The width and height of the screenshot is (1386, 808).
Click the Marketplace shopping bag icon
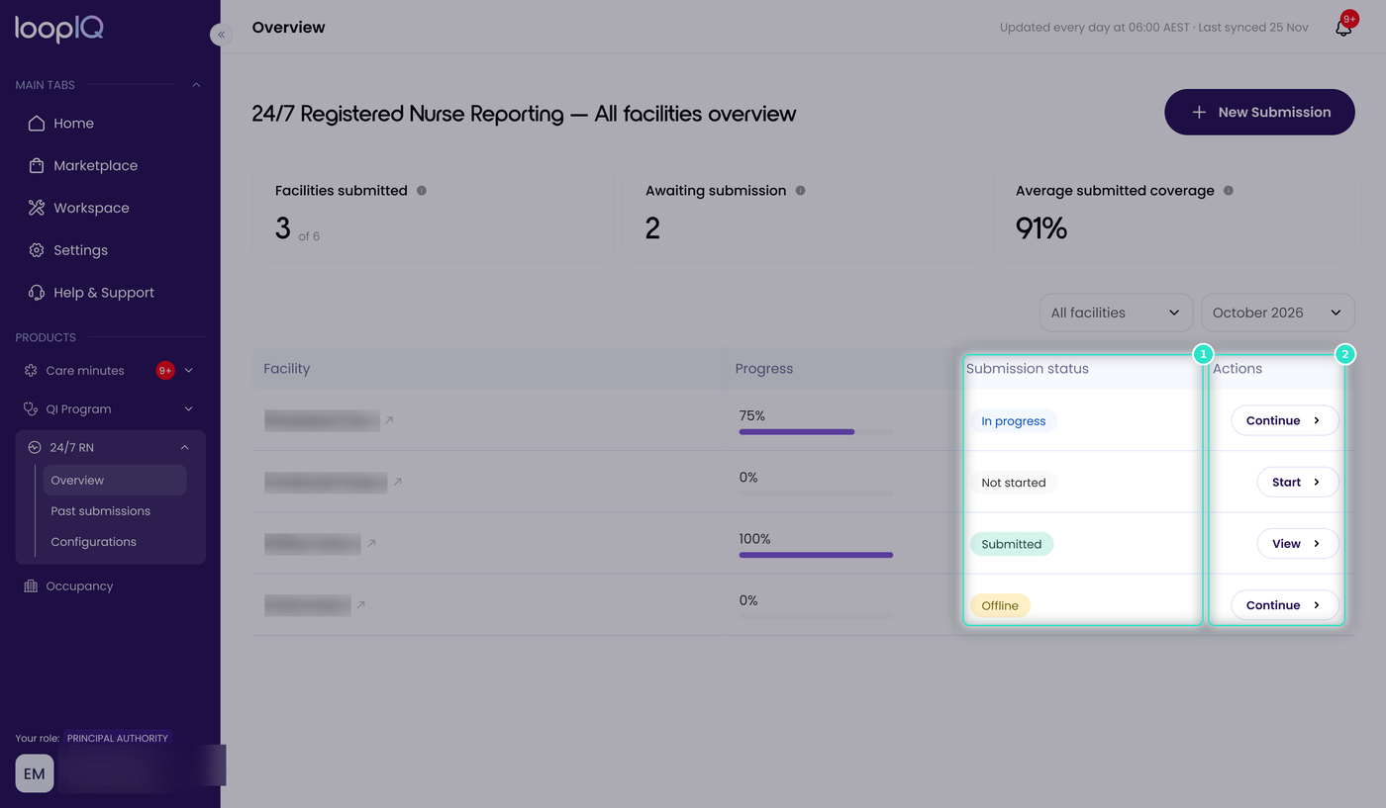pos(37,166)
